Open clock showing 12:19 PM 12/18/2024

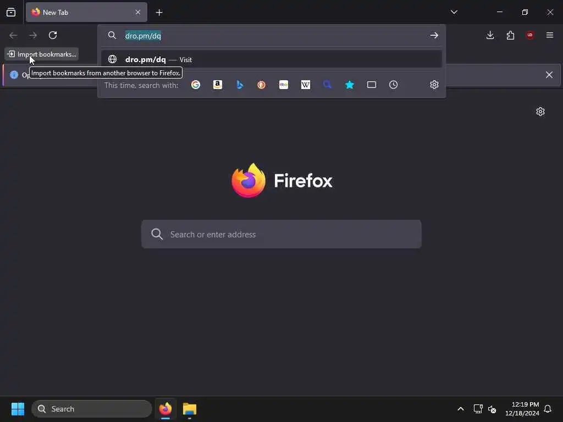click(x=522, y=409)
